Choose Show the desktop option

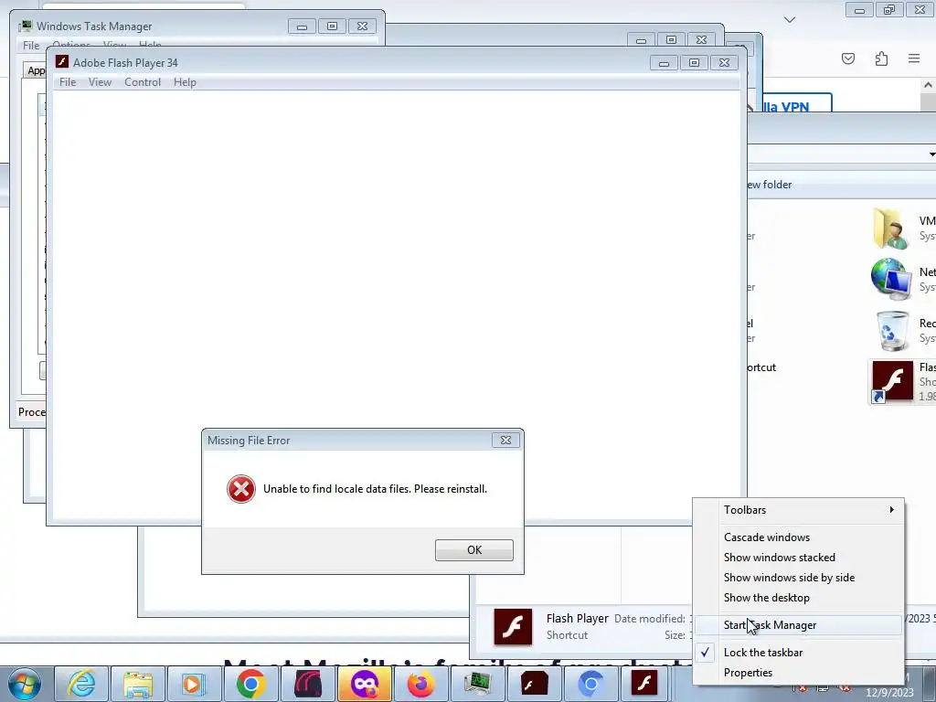pos(799,598)
